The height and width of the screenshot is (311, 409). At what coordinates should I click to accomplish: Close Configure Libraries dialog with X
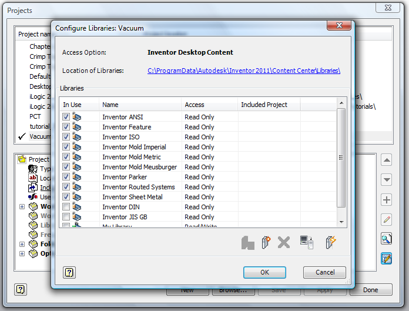339,25
